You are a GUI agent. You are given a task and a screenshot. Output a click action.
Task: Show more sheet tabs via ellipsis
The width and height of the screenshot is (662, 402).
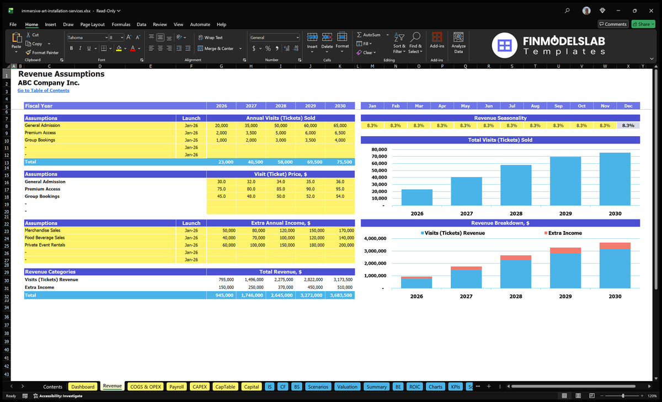478,387
